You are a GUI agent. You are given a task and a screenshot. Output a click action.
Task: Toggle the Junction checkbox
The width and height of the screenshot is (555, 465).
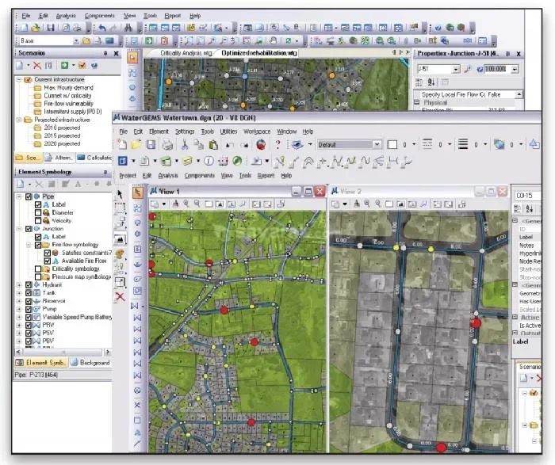pyautogui.click(x=29, y=229)
